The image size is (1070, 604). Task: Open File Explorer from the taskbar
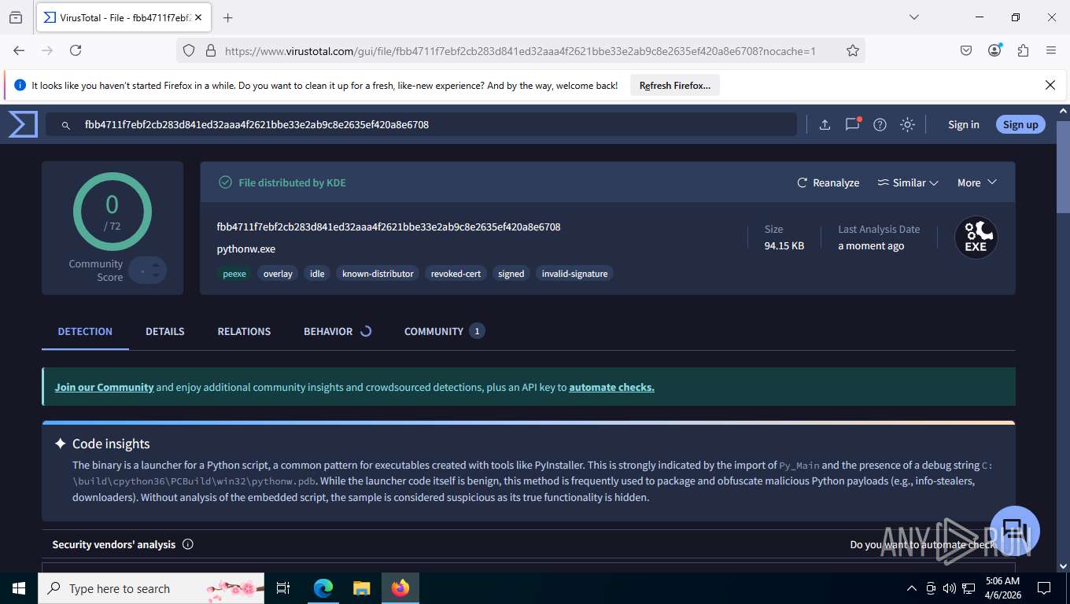(x=361, y=588)
